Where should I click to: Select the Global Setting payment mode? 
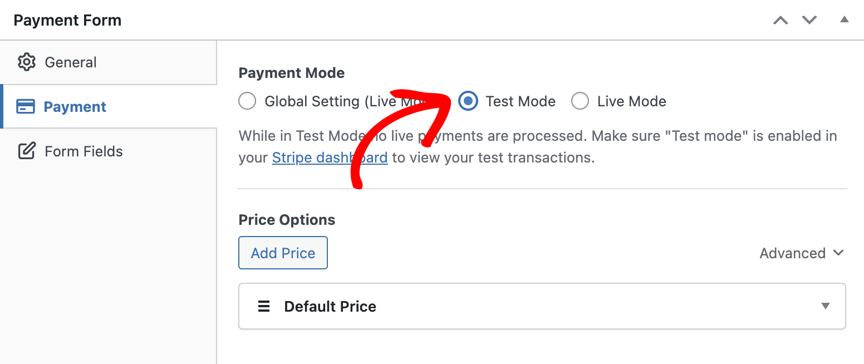coord(247,101)
